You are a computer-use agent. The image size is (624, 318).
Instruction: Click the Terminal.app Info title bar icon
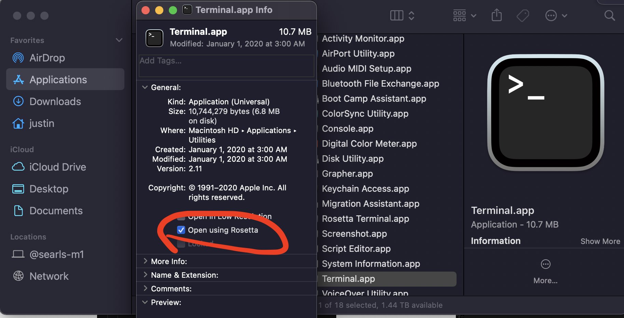click(187, 10)
